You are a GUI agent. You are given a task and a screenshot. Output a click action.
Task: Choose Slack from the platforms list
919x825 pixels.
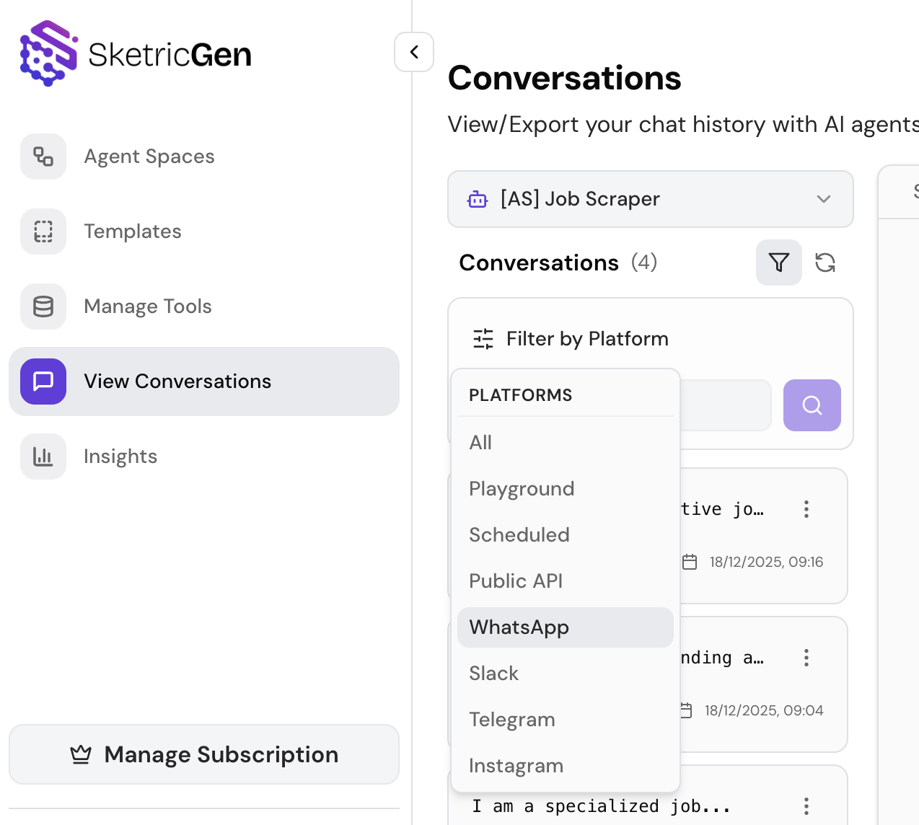pyautogui.click(x=493, y=673)
